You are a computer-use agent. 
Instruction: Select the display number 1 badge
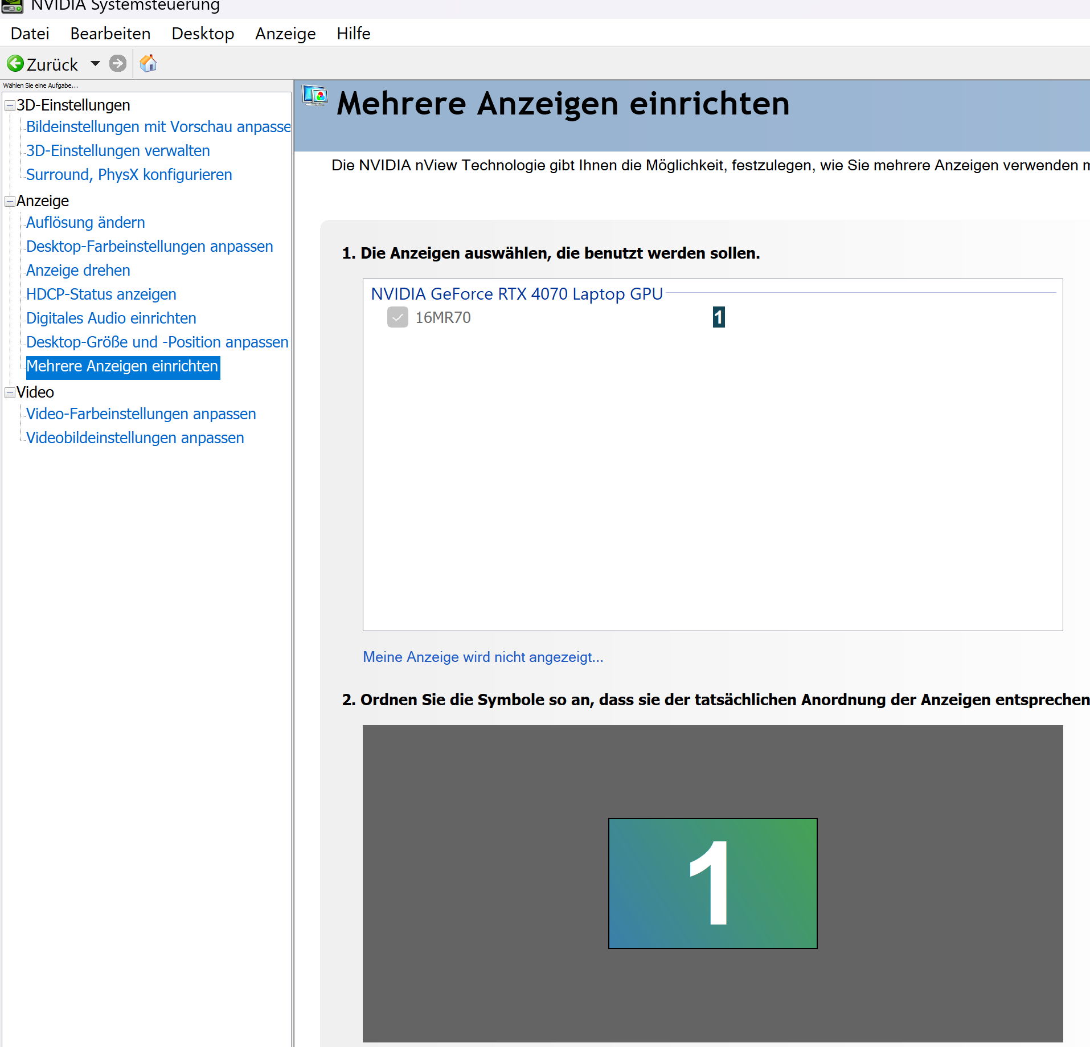point(719,317)
